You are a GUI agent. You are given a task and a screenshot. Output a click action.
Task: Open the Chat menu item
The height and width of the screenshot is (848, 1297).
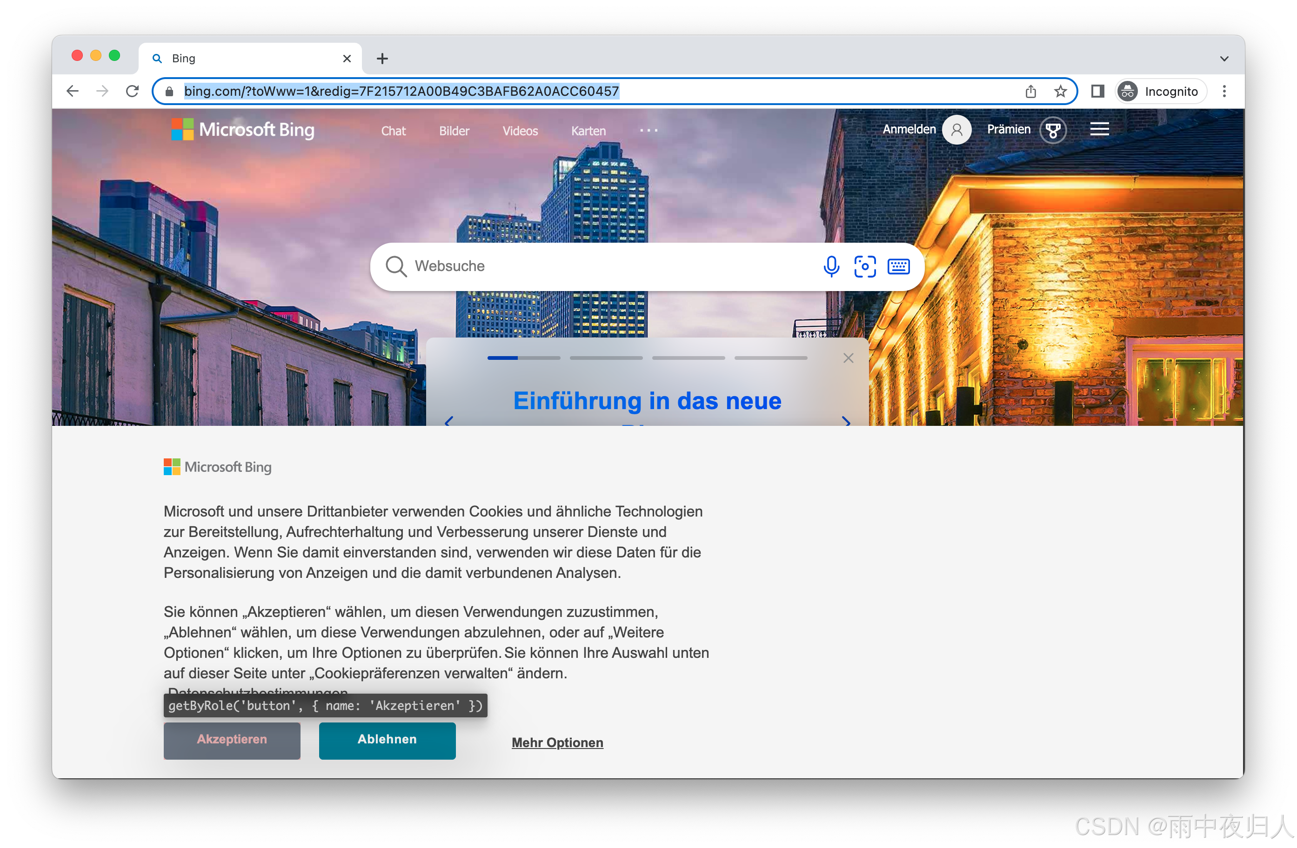coord(393,131)
